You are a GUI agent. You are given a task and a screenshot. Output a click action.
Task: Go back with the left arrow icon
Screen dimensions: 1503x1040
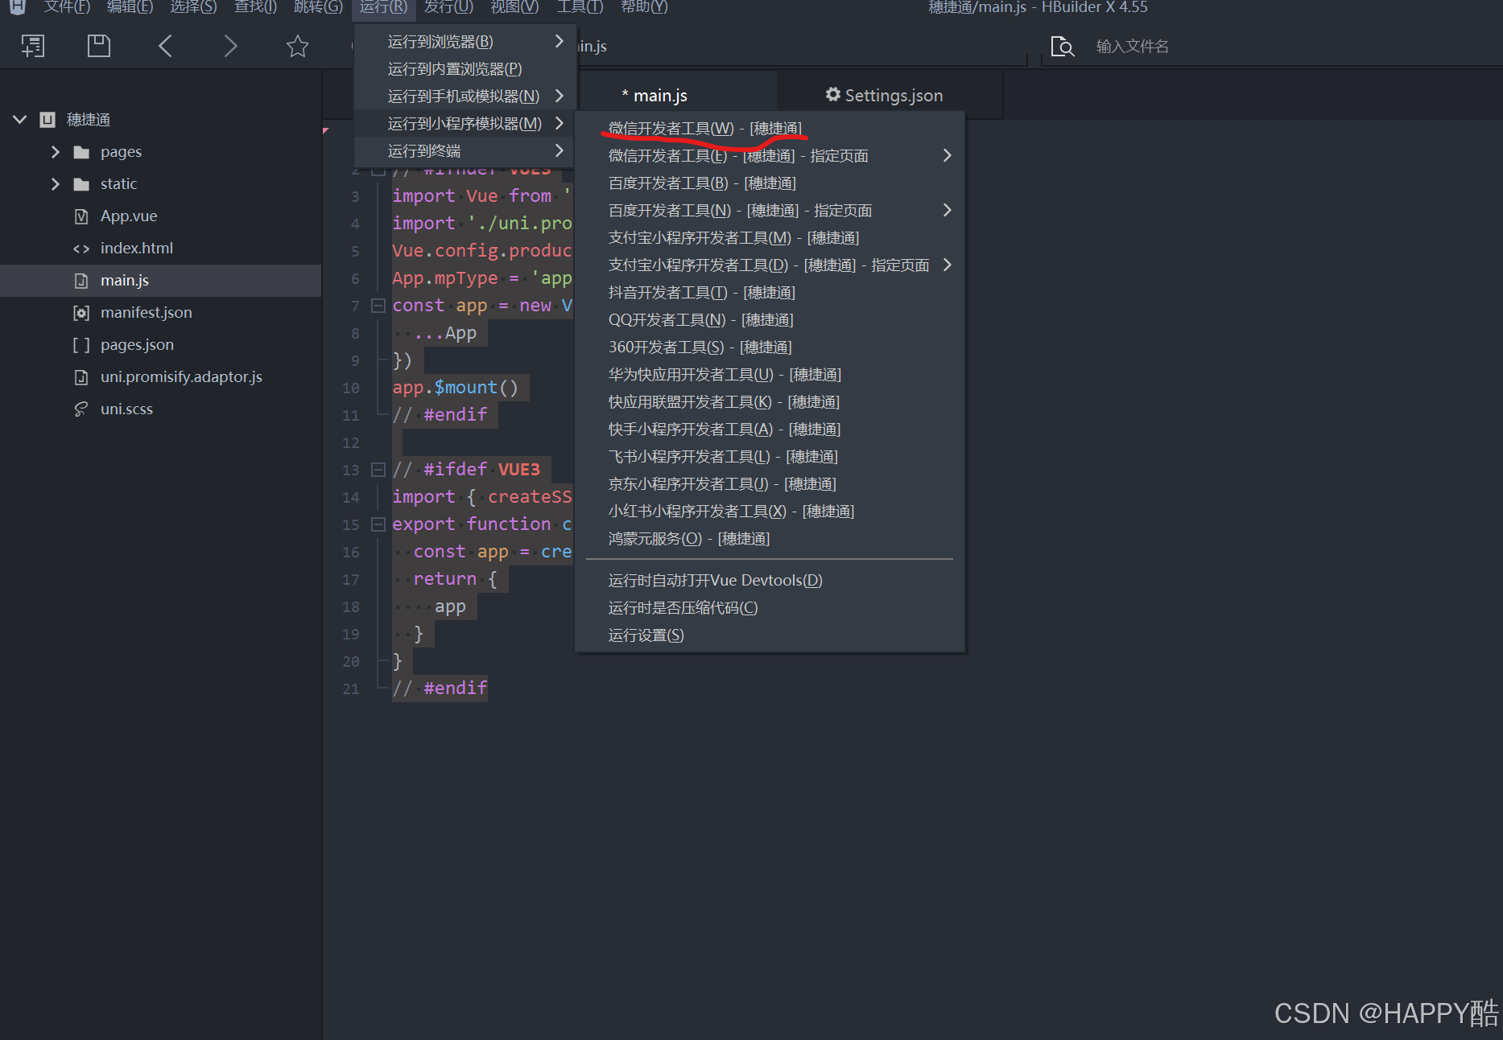pyautogui.click(x=165, y=46)
